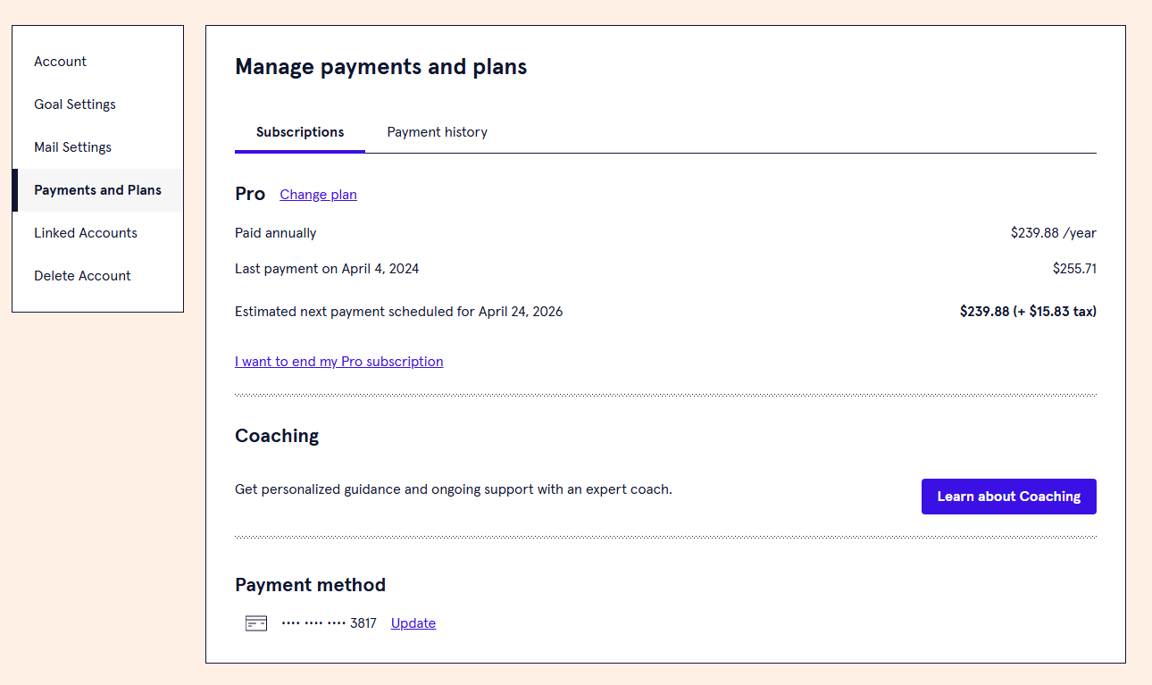Image resolution: width=1152 pixels, height=685 pixels.
Task: Click the last payment amount $255.71
Action: 1074,269
